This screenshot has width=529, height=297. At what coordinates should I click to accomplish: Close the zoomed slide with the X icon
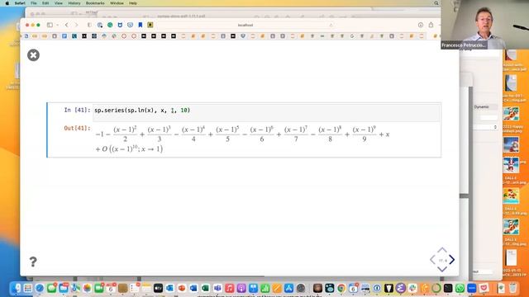[33, 55]
